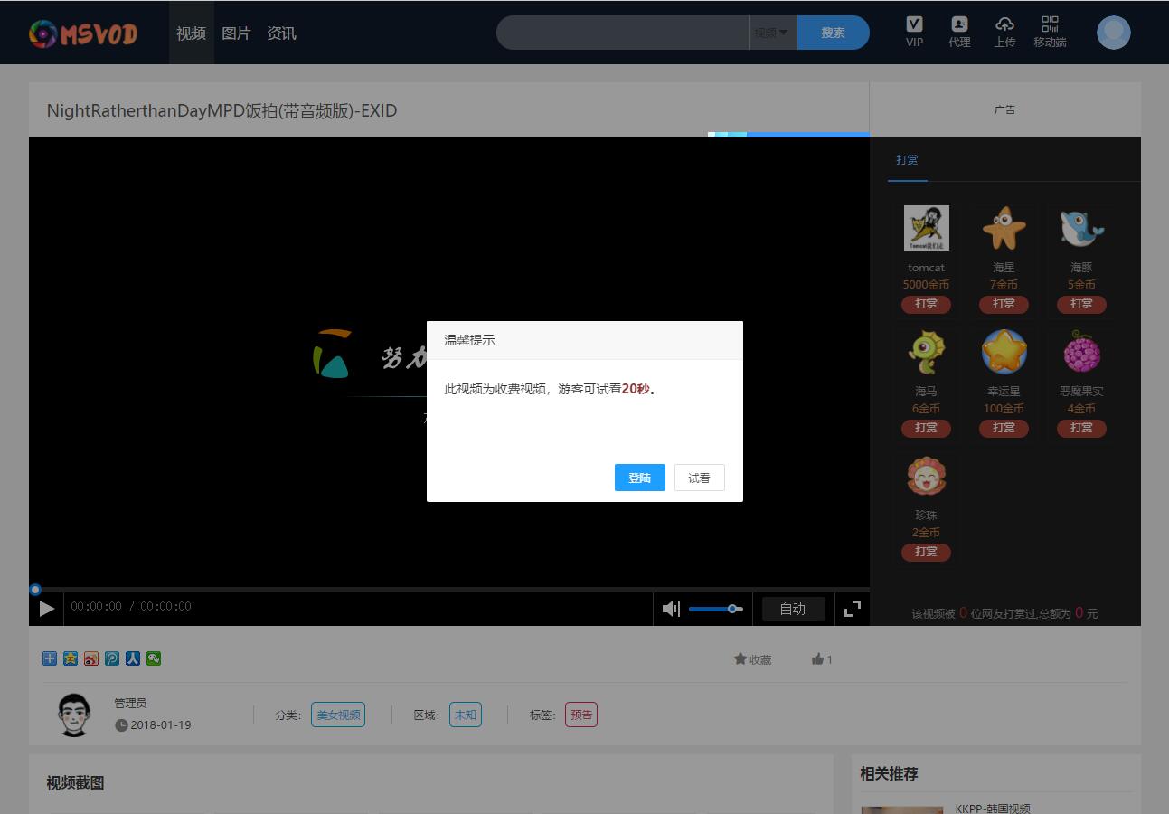
Task: Click the 广告 ad placeholder text
Action: pyautogui.click(x=1004, y=109)
